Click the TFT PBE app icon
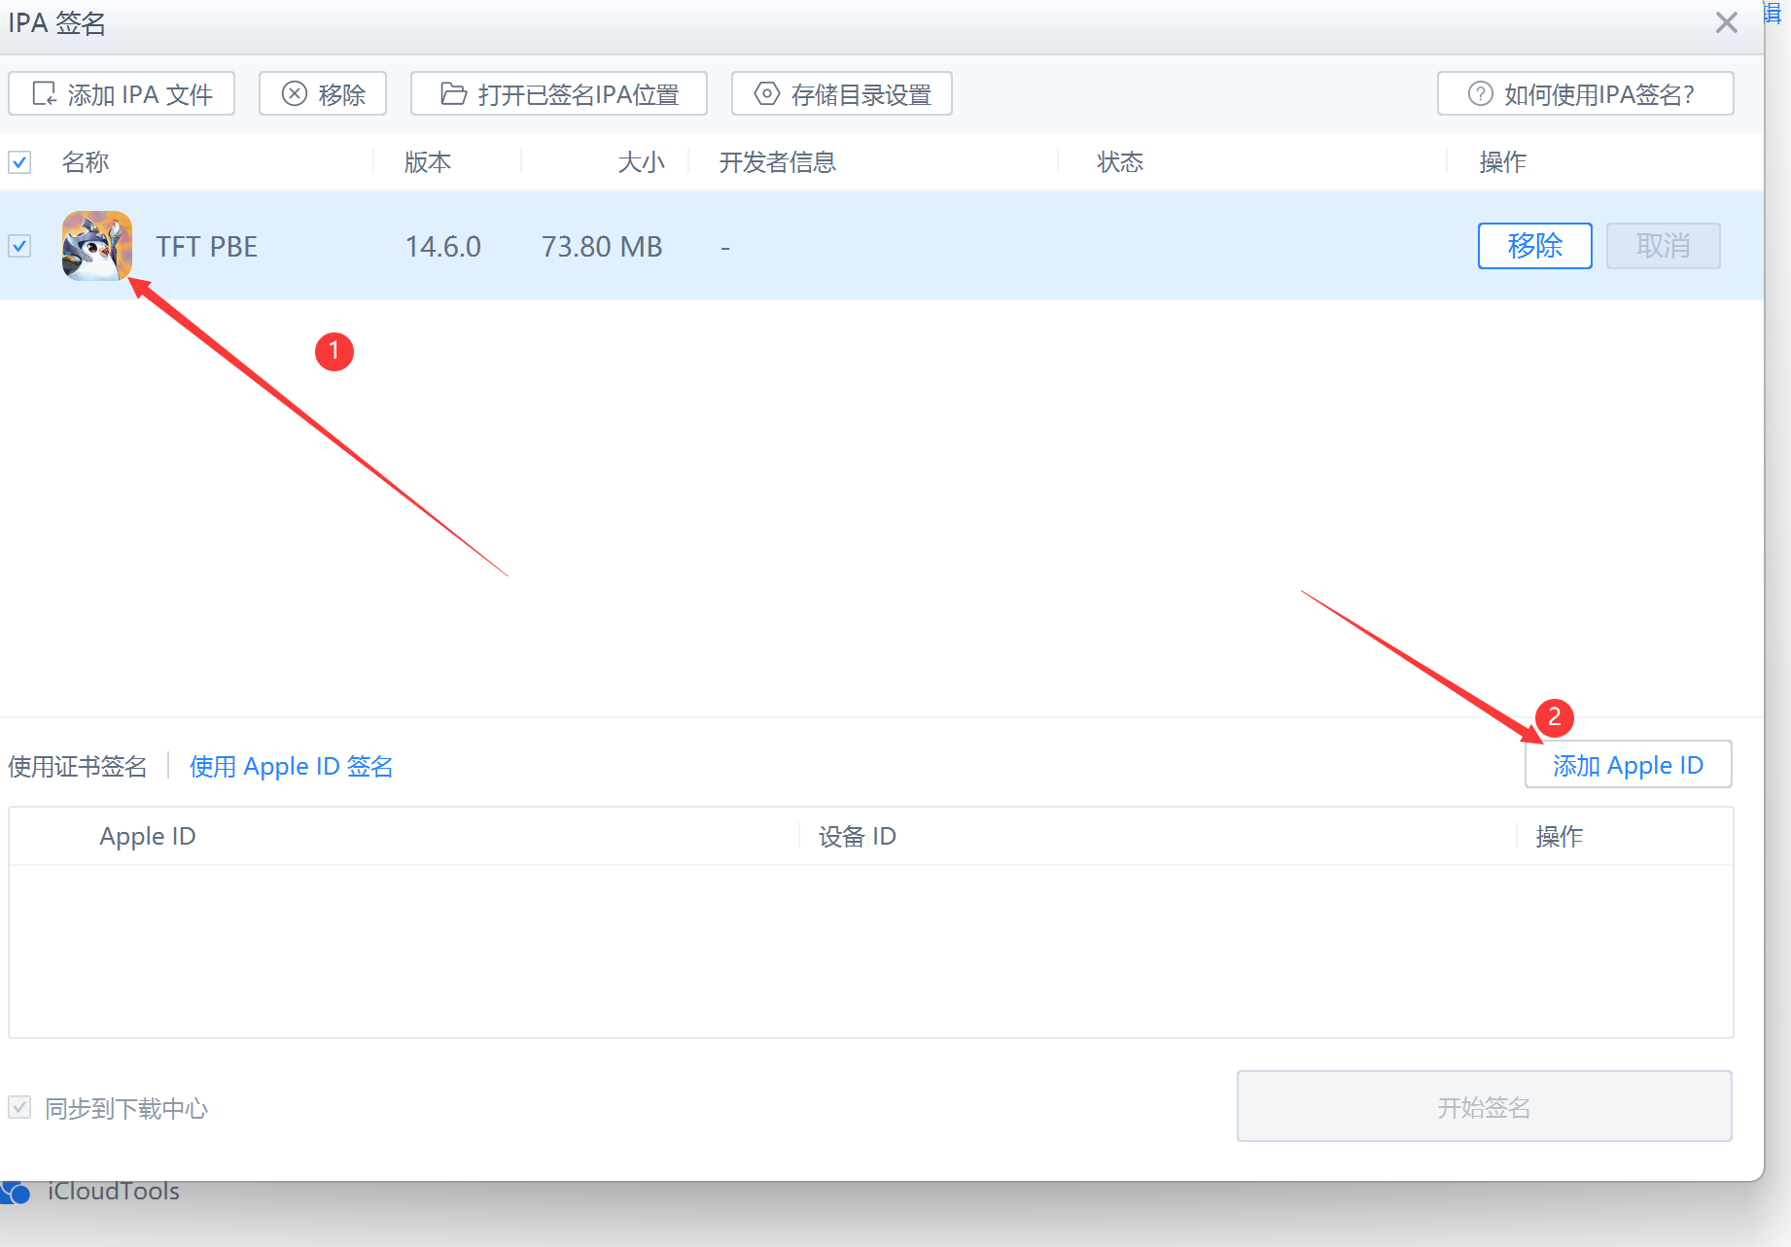This screenshot has height=1247, width=1791. (x=96, y=246)
